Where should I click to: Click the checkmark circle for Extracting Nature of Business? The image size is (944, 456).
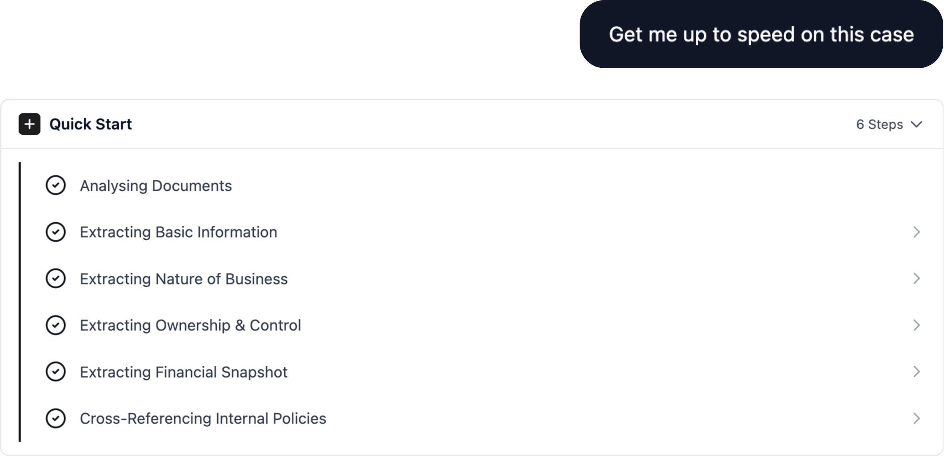pyautogui.click(x=55, y=279)
